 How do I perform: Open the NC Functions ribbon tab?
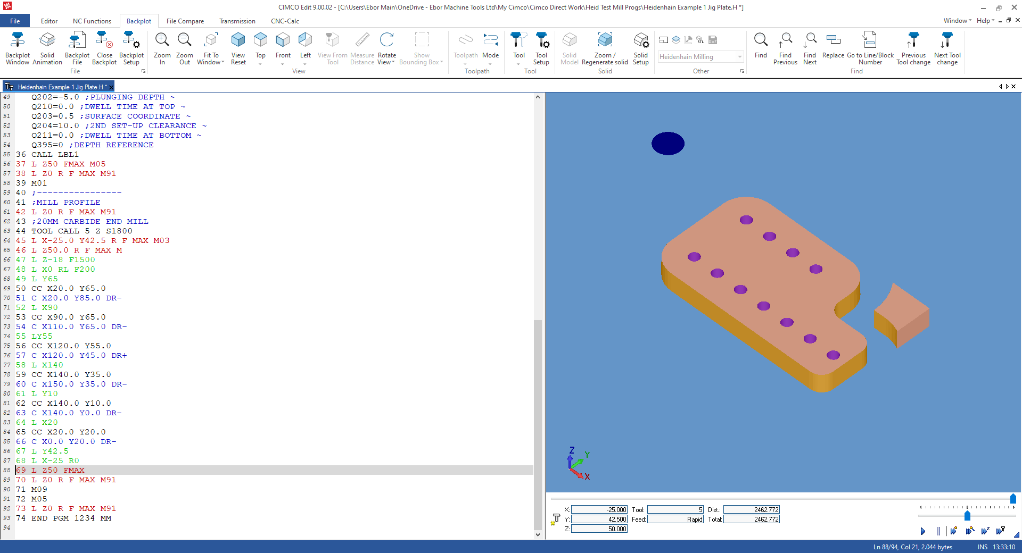[x=92, y=21]
